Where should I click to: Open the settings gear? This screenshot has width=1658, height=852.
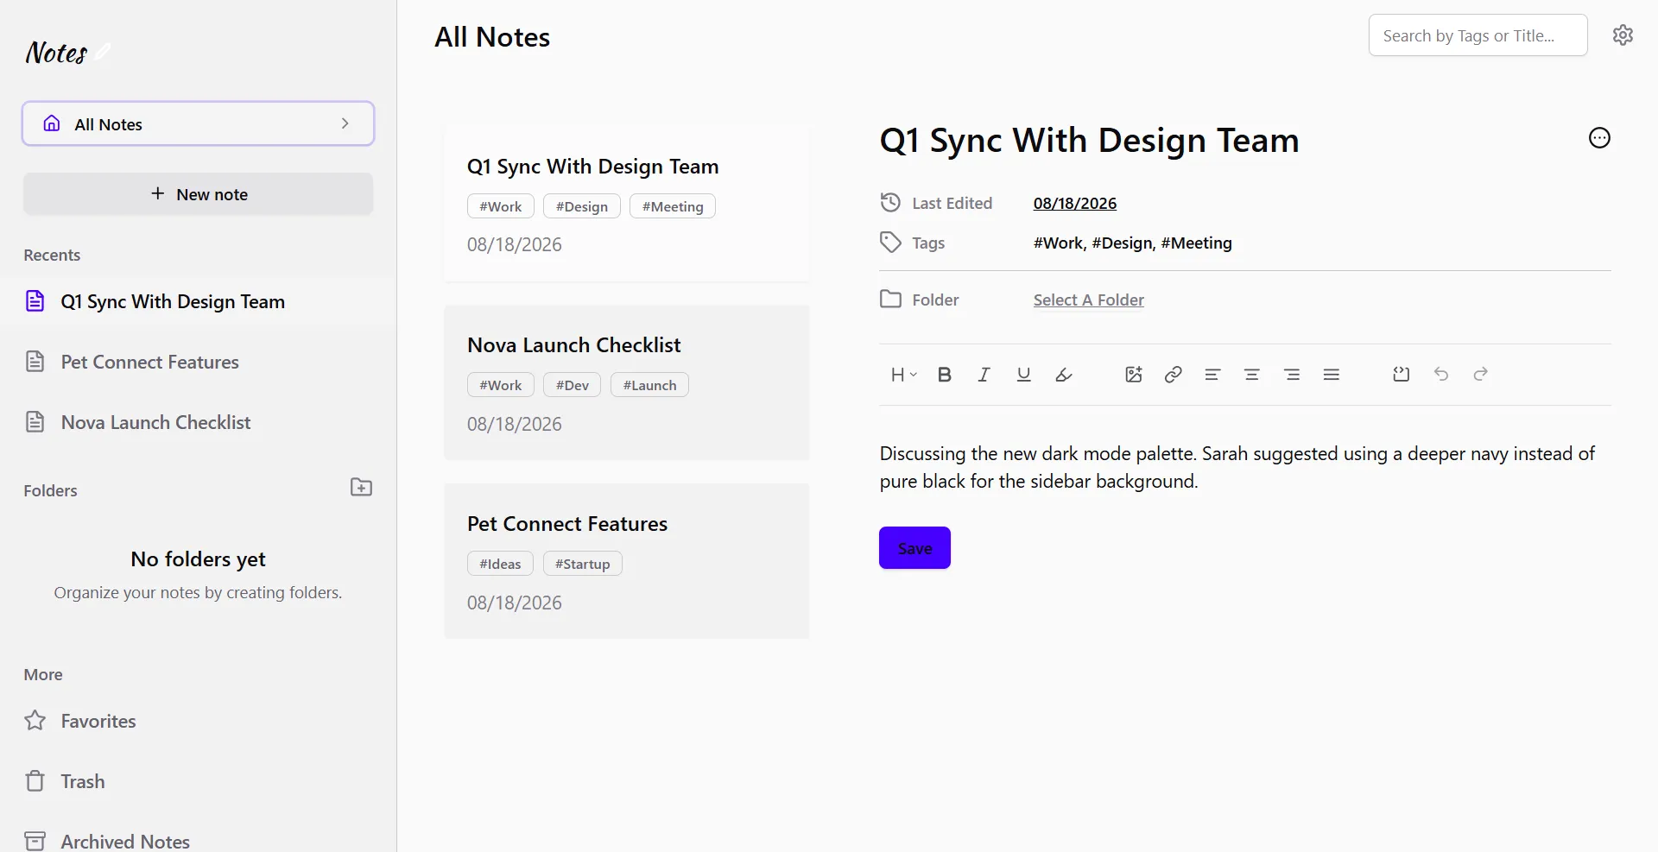tap(1623, 35)
